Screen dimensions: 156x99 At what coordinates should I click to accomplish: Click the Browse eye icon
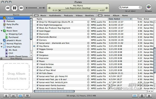coord(149,7)
